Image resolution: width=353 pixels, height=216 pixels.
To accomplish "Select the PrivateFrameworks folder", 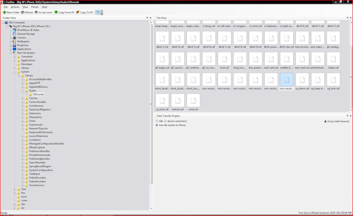I will coord(40,155).
